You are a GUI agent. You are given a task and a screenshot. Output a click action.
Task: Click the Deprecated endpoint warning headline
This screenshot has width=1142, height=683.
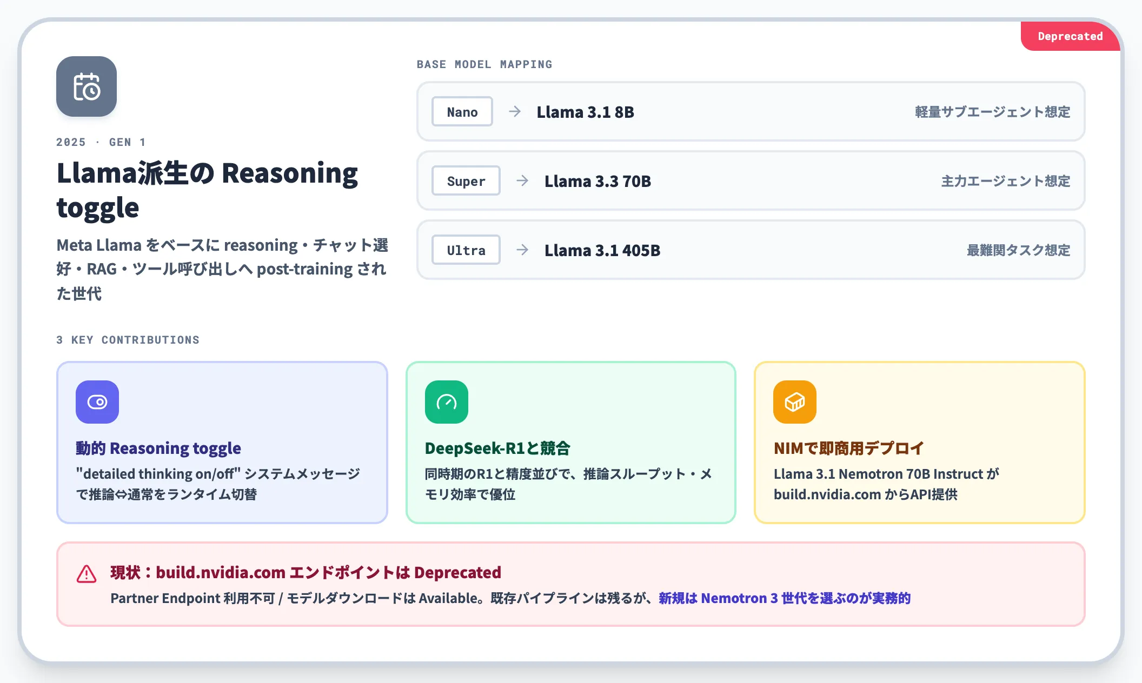[306, 572]
